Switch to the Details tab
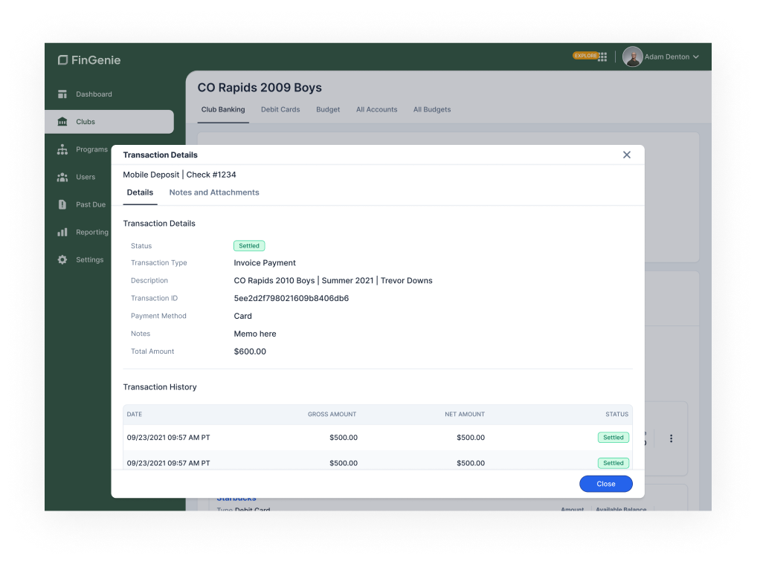The height and width of the screenshot is (564, 760). click(140, 192)
